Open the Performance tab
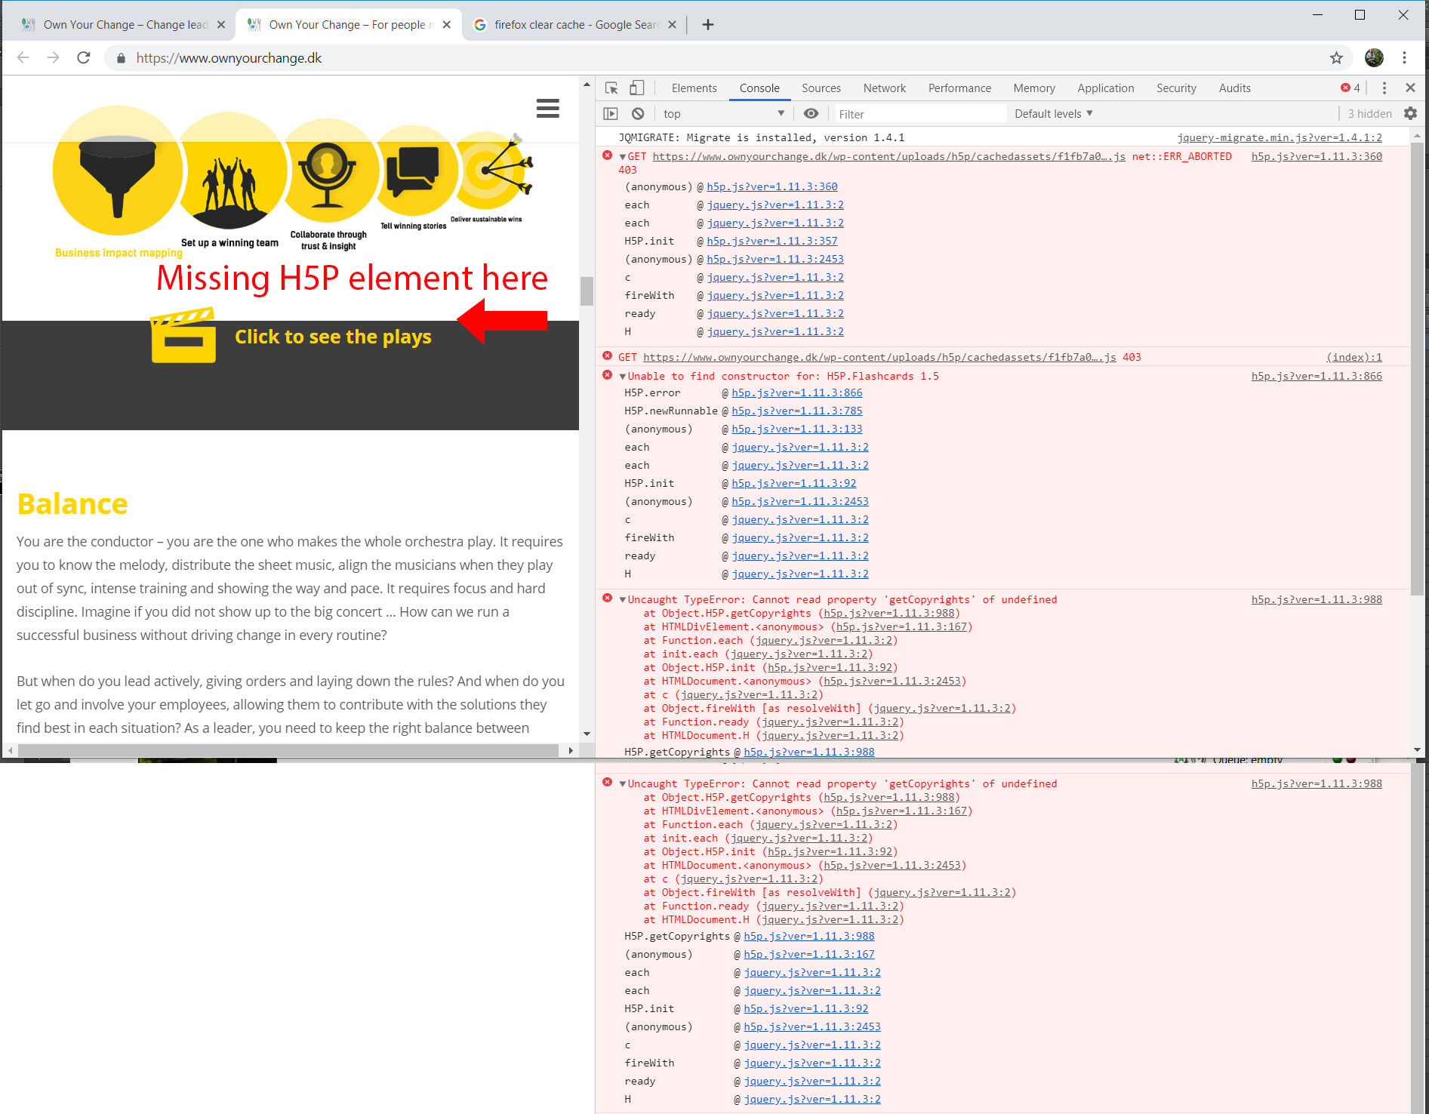The width and height of the screenshot is (1429, 1114). [x=959, y=88]
